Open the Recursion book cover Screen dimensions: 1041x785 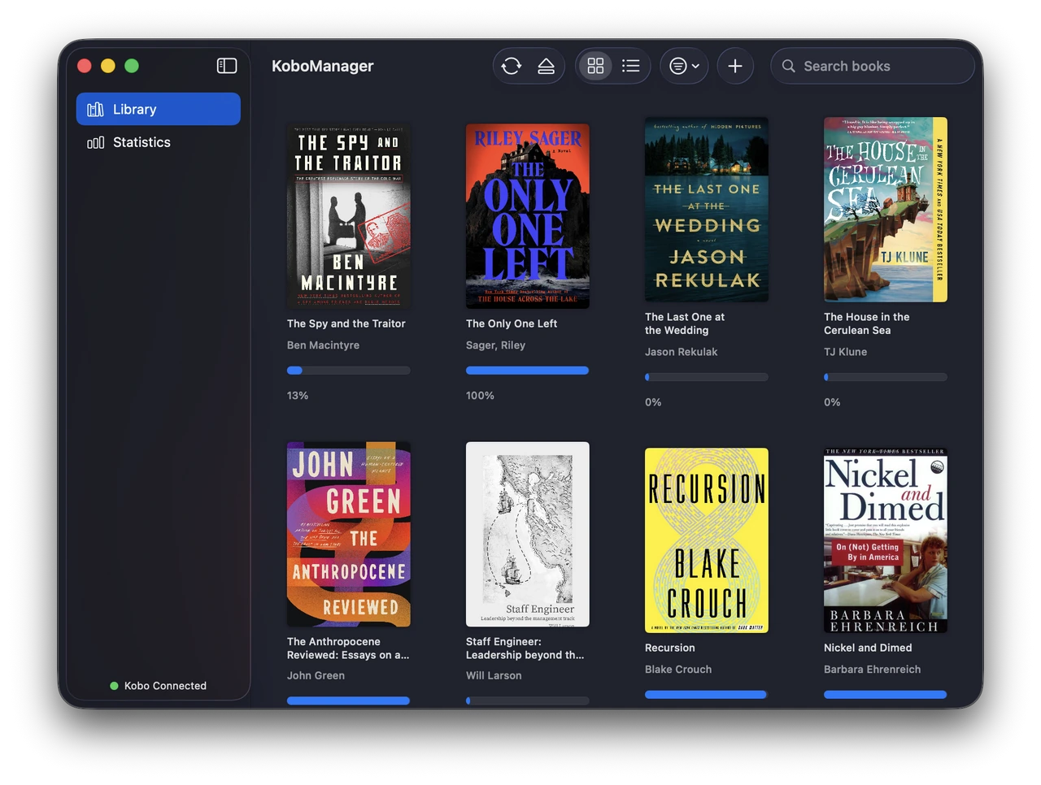click(x=707, y=540)
